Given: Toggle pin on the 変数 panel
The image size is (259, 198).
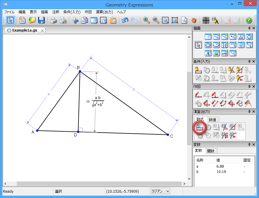Looking at the screenshot, I should coord(249,144).
